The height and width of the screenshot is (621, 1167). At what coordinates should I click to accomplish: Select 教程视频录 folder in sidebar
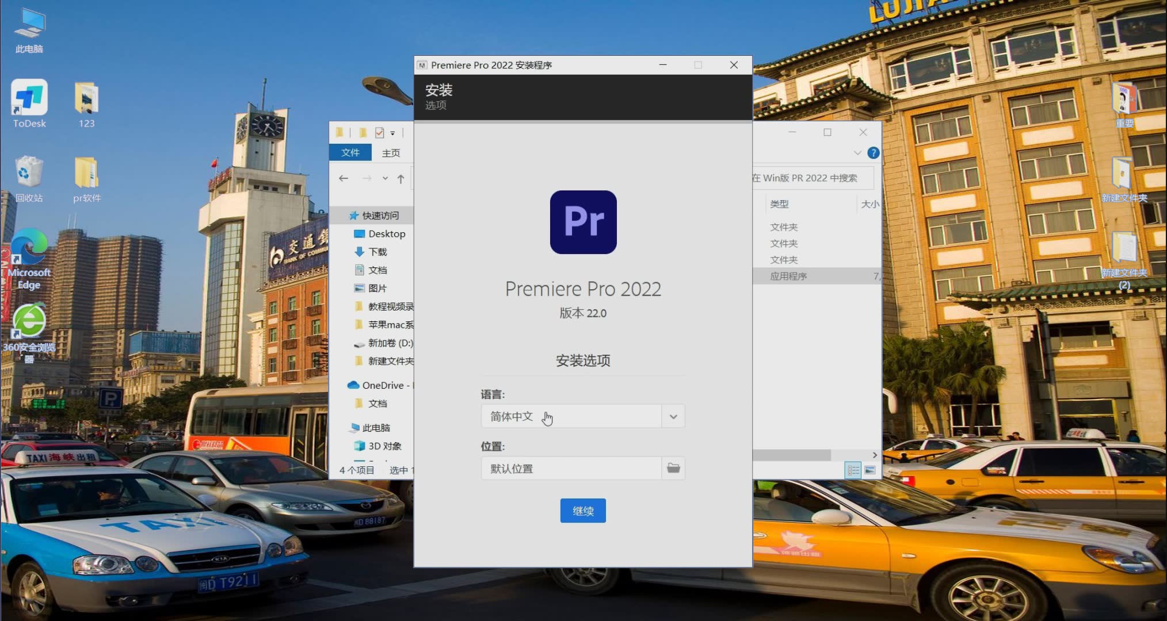[x=384, y=306]
